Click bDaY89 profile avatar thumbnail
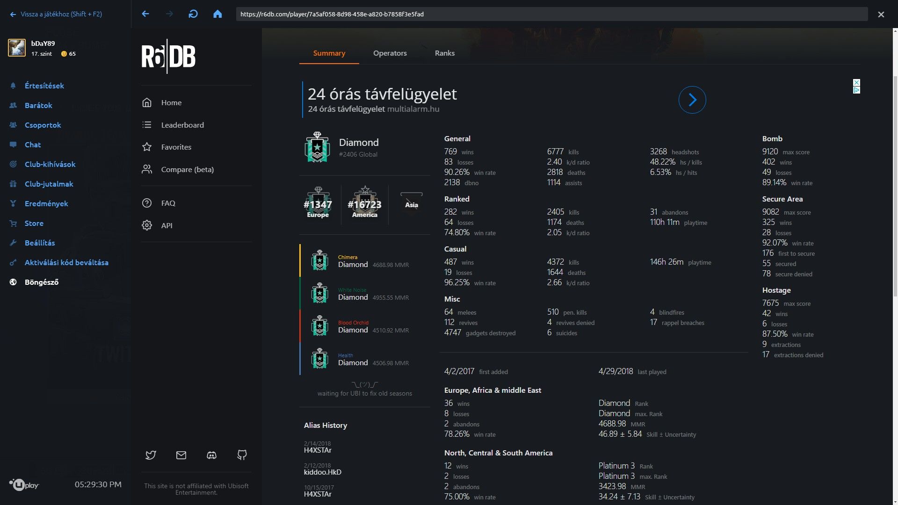The image size is (898, 505). tap(17, 48)
